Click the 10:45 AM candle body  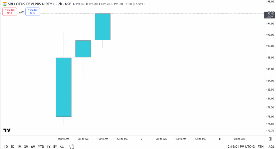click(103, 27)
